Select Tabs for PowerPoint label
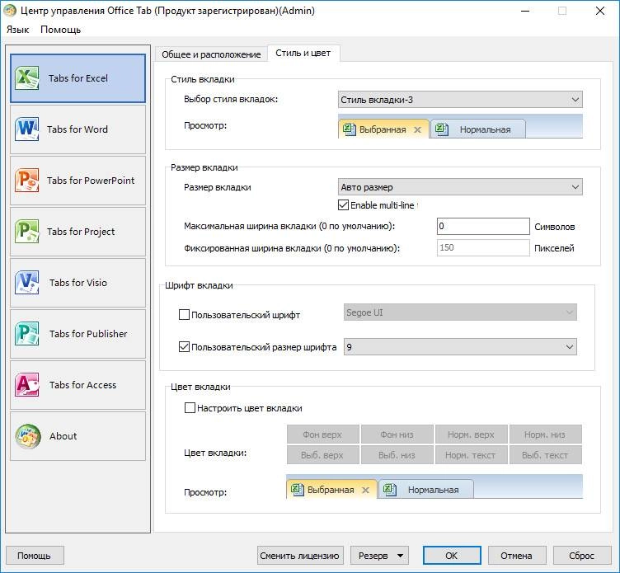Screen dimensions: 620x573 coord(91,181)
